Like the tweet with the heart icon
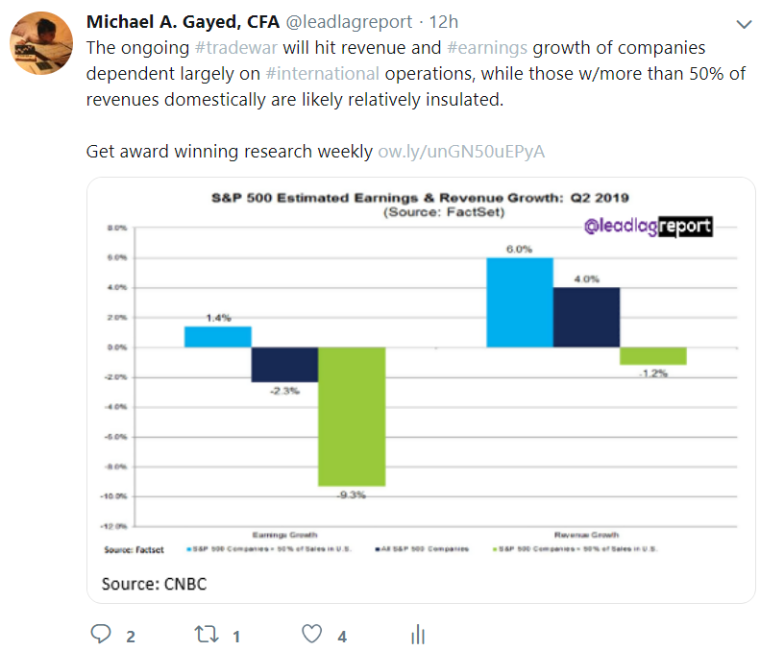 tap(311, 635)
